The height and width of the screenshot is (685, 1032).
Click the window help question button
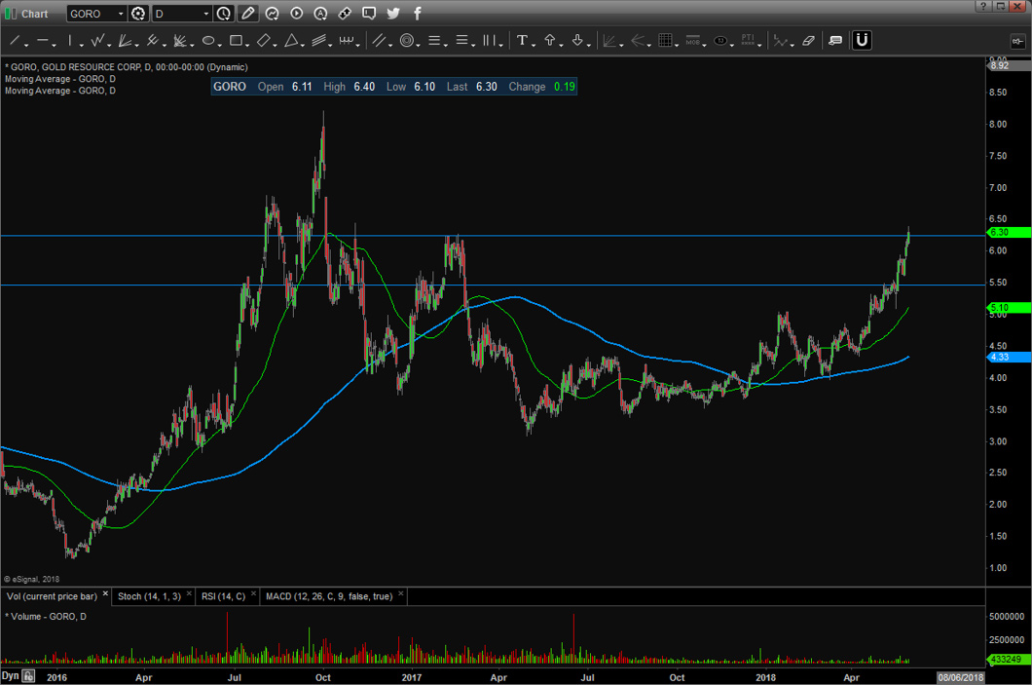[983, 6]
